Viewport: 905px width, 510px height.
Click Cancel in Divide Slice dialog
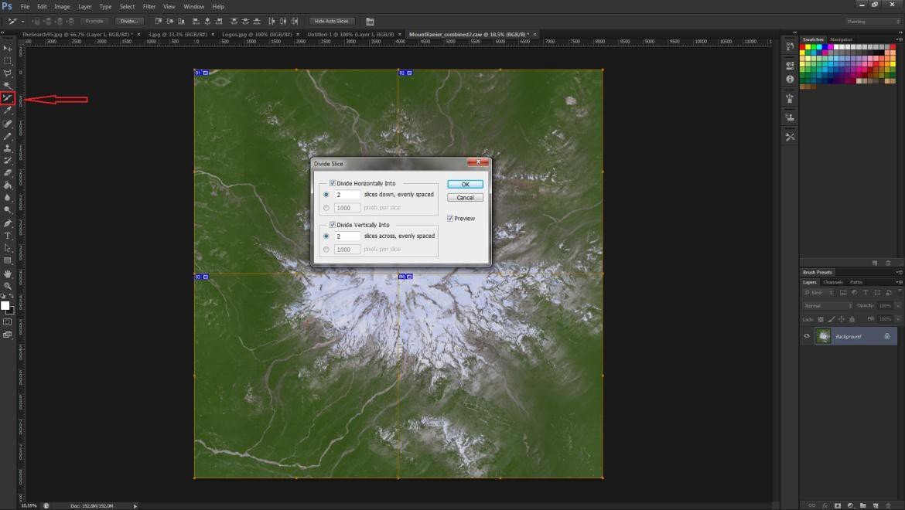465,198
